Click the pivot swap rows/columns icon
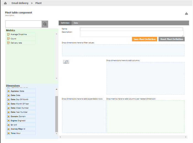This screenshot has width=193, height=143. [x=66, y=62]
